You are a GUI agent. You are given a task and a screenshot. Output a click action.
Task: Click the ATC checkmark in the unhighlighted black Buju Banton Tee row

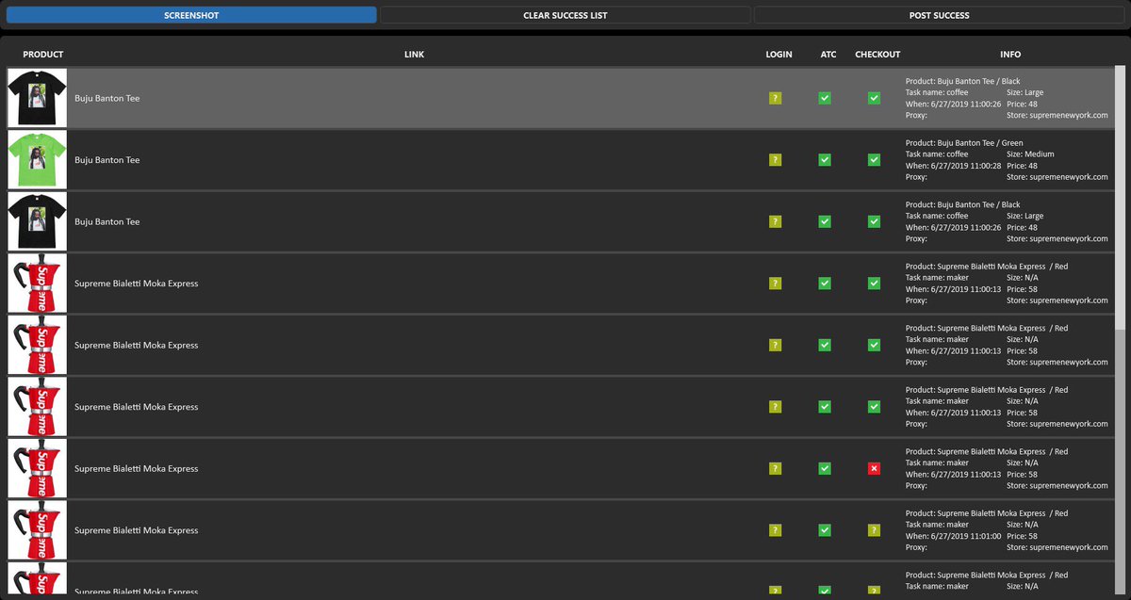pyautogui.click(x=825, y=221)
